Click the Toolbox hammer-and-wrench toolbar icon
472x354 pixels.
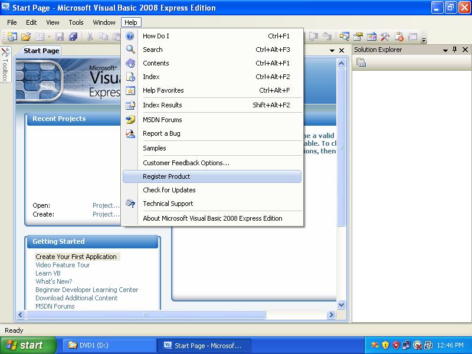385,37
